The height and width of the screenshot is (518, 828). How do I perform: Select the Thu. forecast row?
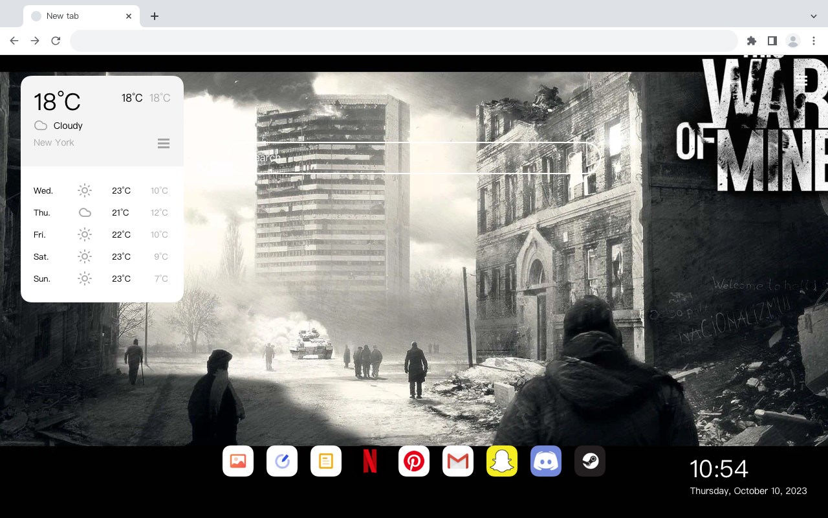pos(102,212)
